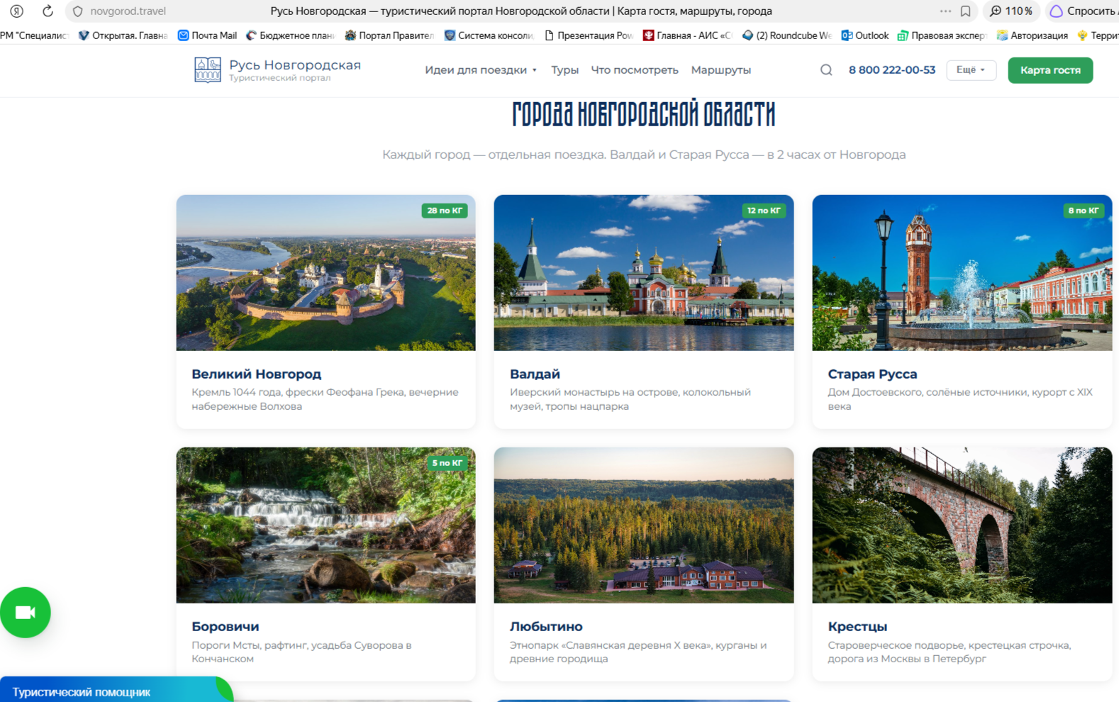Viewport: 1119px width, 702px height.
Task: Open Боровичи card title
Action: [x=226, y=627]
